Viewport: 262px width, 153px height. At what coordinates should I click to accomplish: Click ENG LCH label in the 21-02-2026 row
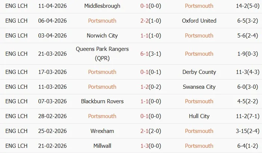tap(16, 146)
